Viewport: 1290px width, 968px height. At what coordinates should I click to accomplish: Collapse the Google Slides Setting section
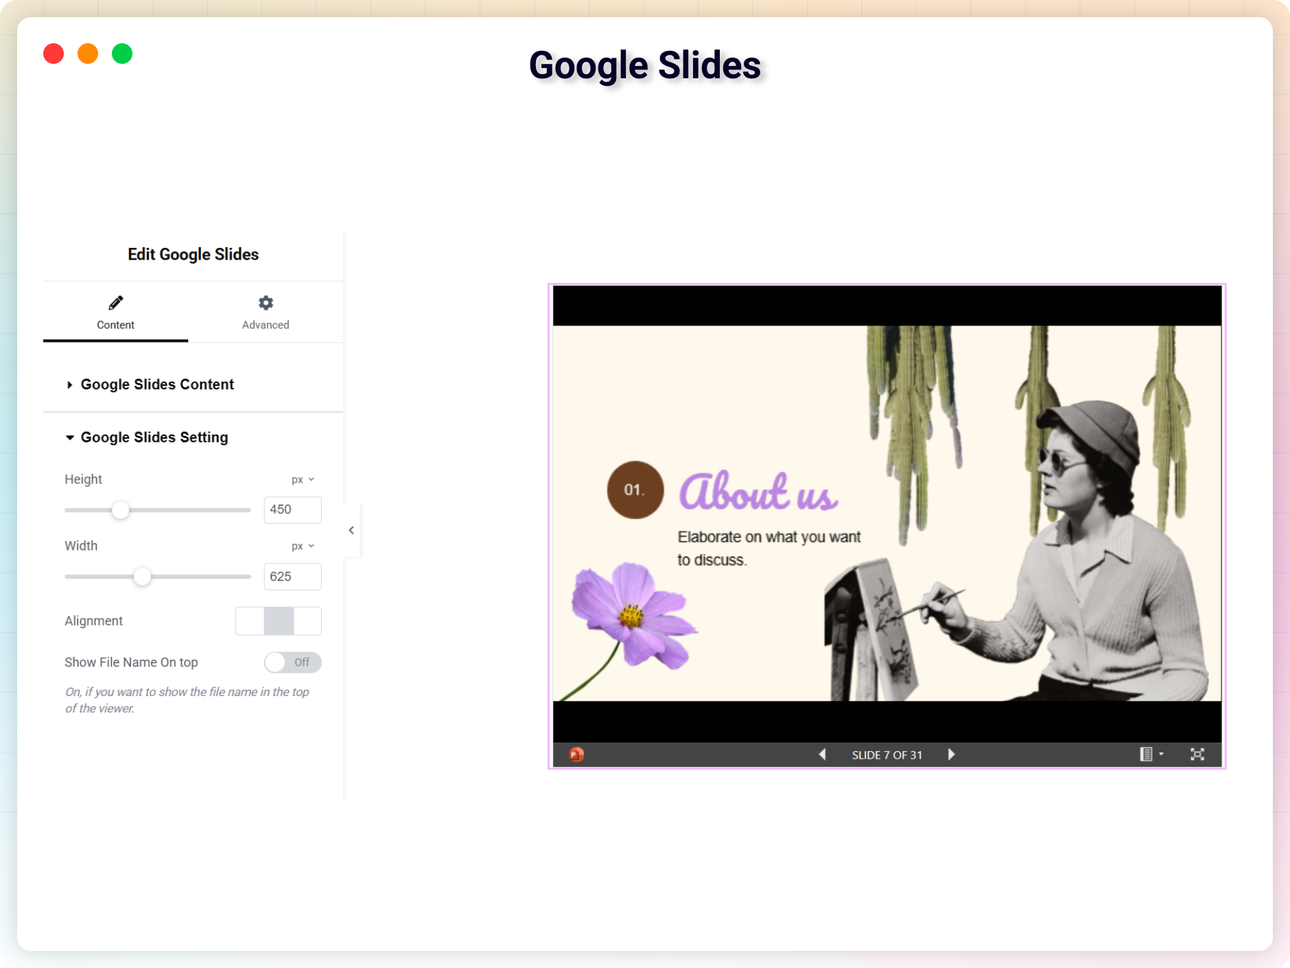pyautogui.click(x=154, y=437)
